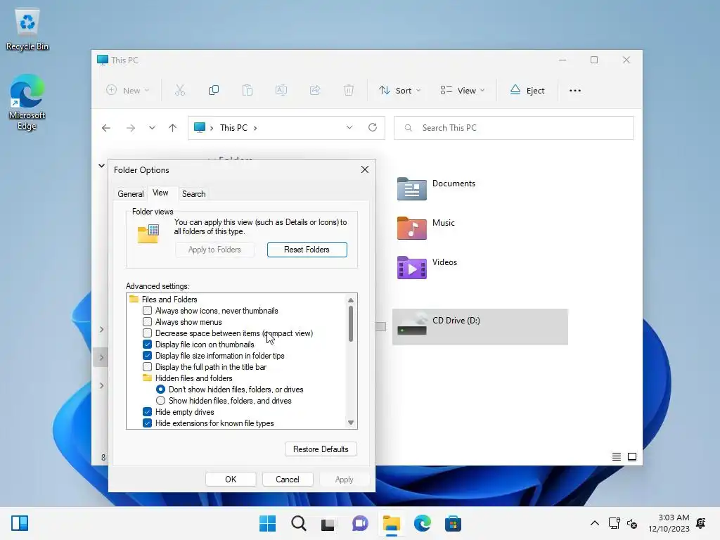Viewport: 720px width, 540px height.
Task: Open the Music folder
Action: 426,229
